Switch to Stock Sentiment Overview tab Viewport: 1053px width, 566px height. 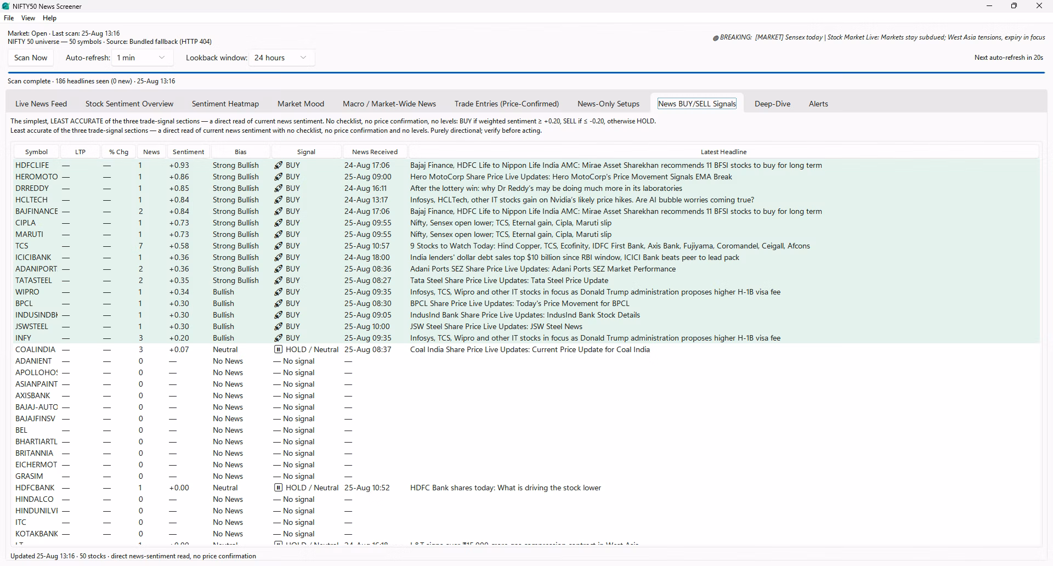click(x=129, y=104)
